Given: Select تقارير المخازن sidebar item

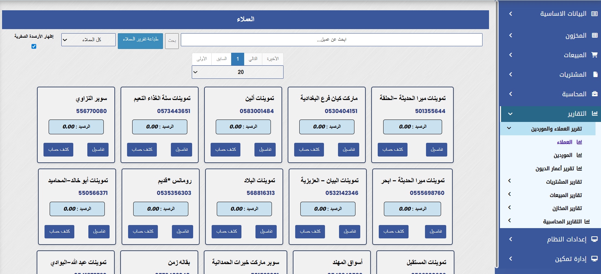Looking at the screenshot, I should [x=567, y=208].
